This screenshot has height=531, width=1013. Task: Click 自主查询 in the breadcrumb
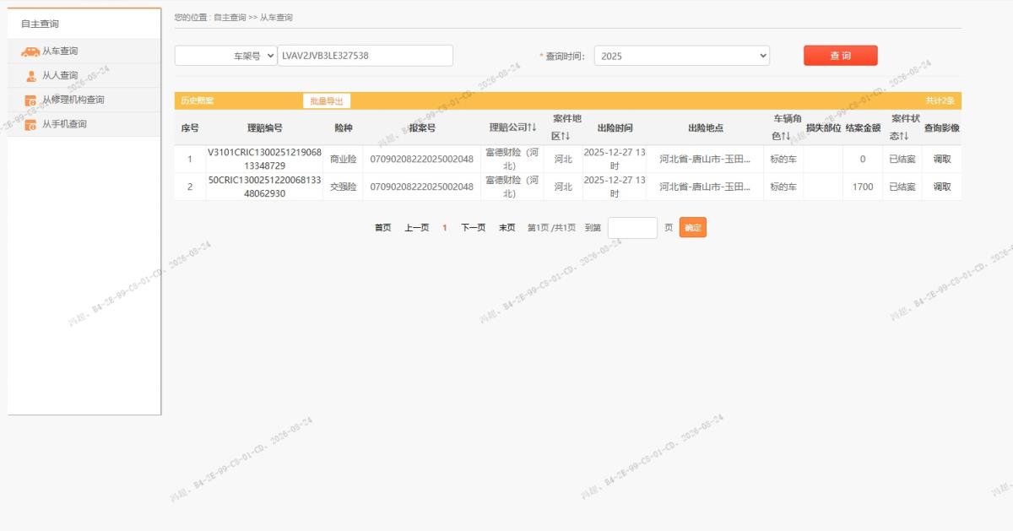(230, 17)
